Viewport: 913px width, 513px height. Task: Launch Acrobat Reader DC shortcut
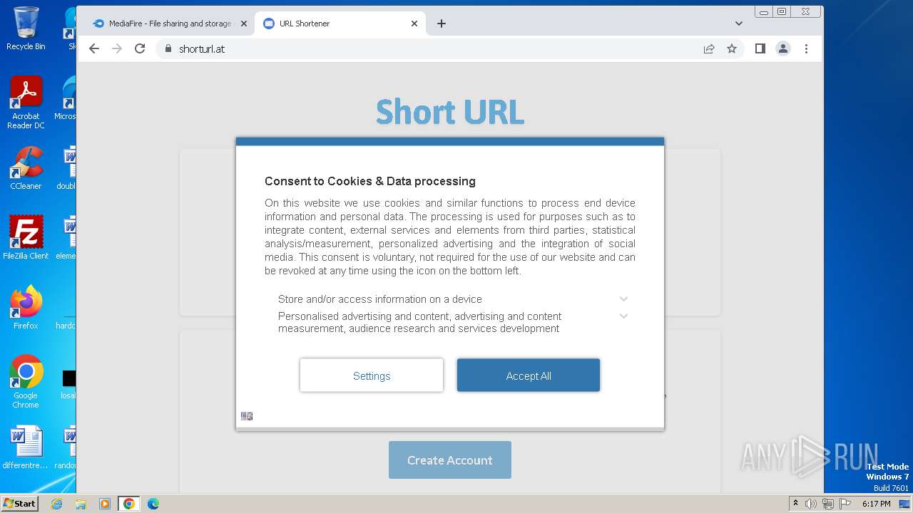pos(26,103)
